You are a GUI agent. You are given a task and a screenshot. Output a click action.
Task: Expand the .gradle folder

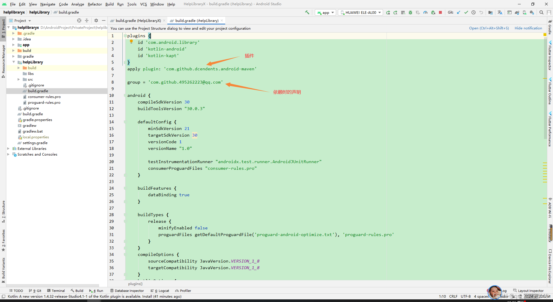pos(13,33)
